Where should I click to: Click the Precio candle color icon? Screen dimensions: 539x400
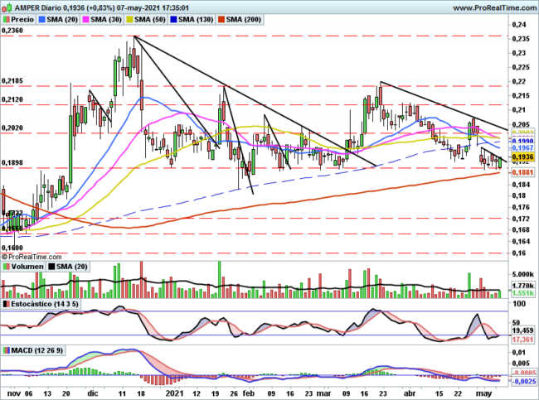pyautogui.click(x=6, y=20)
